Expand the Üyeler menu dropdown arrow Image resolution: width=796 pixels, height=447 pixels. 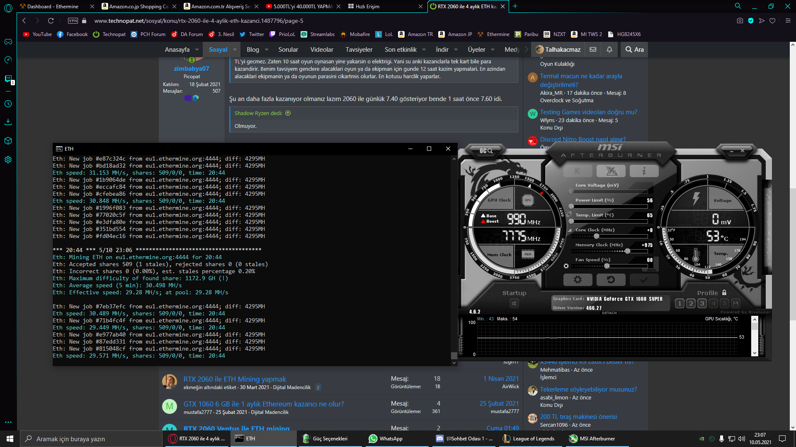[x=493, y=50]
